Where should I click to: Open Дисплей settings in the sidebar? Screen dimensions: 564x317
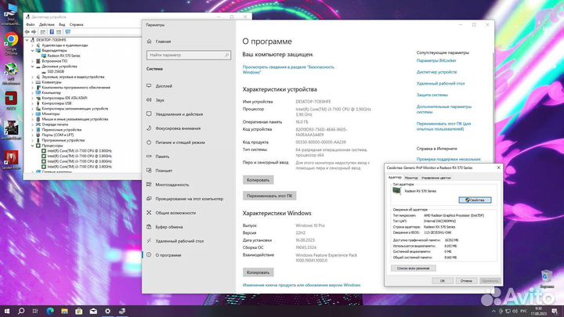164,86
